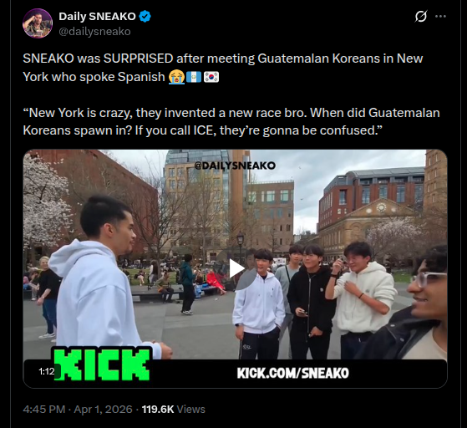467x428 pixels.
Task: Click the post text about Guatemalan Koreans
Action: pos(223,68)
